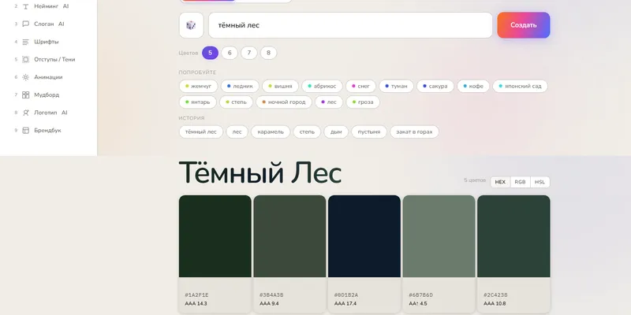Reopen степь from history chips
The image size is (631, 315).
point(307,132)
